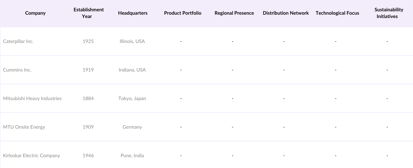
Task: Click Mitsubishi Heavy Industries company cell
Action: coord(32,99)
